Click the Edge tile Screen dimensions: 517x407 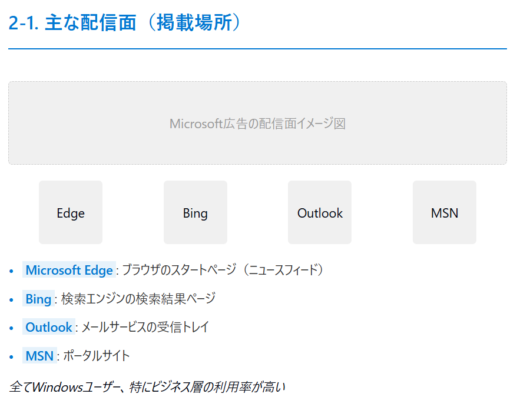[x=71, y=212]
